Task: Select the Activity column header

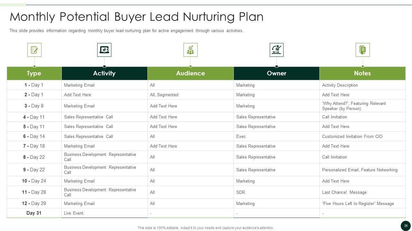Action: click(104, 73)
